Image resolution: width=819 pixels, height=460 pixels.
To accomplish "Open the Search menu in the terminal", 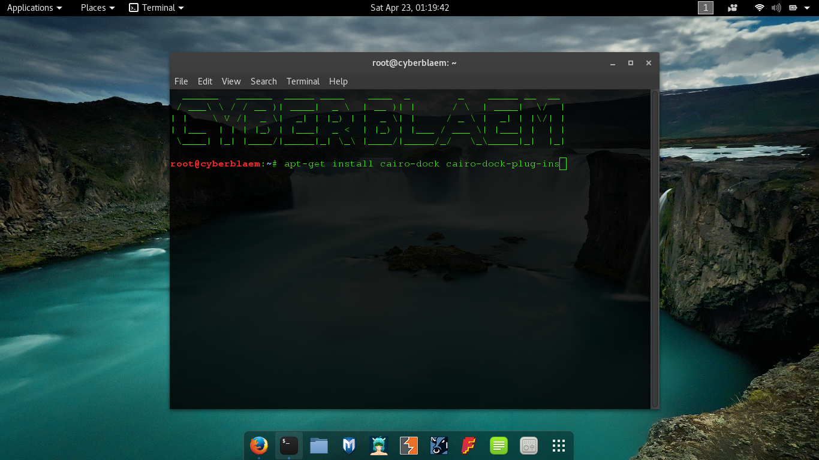I will pyautogui.click(x=263, y=81).
